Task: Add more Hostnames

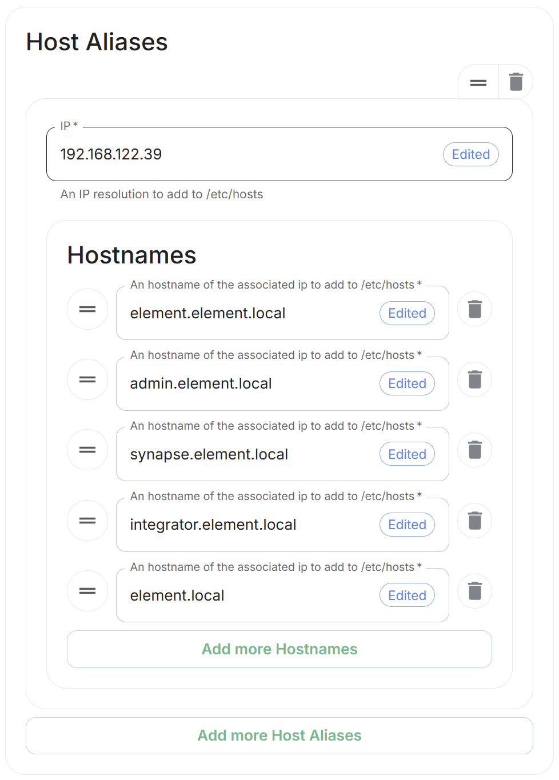Action: pyautogui.click(x=279, y=649)
